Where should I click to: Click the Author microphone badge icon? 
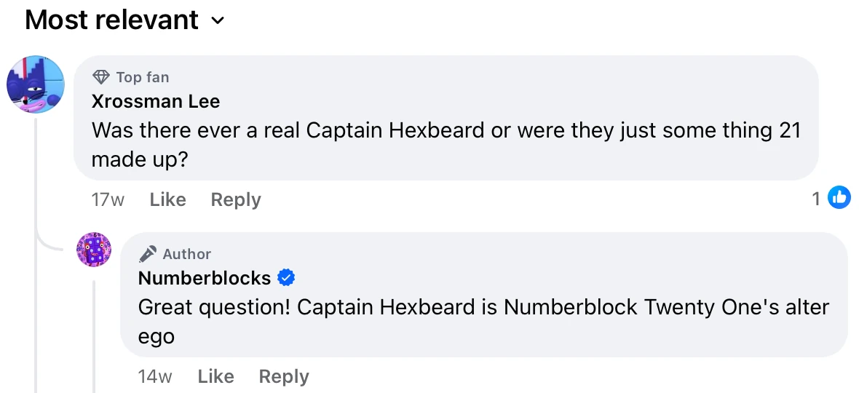[148, 254]
